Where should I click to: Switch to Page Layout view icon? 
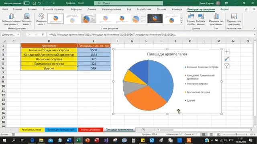tap(211, 134)
